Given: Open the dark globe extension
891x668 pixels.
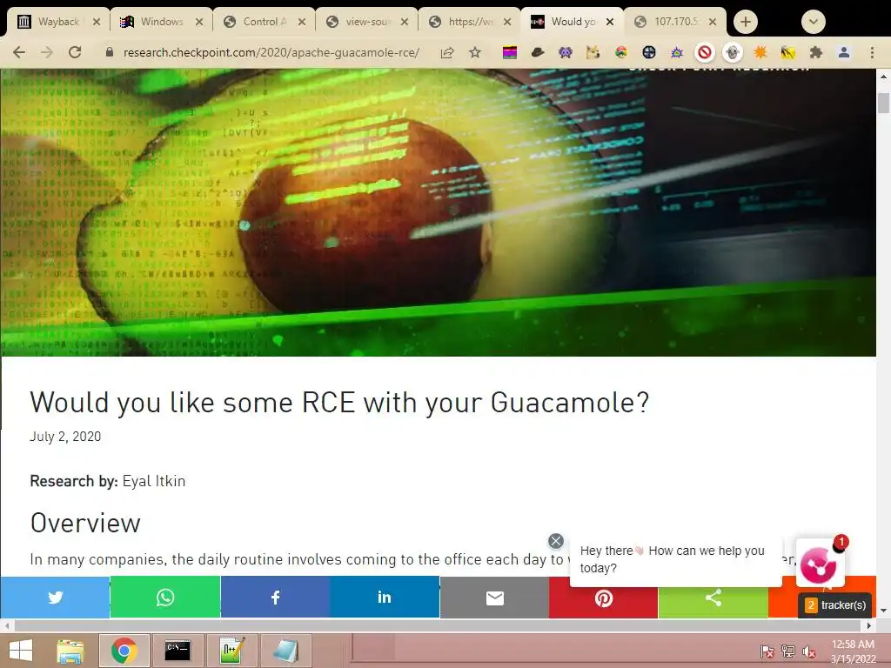Looking at the screenshot, I should tap(649, 53).
